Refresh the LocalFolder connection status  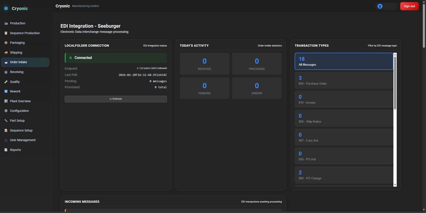[x=115, y=99]
